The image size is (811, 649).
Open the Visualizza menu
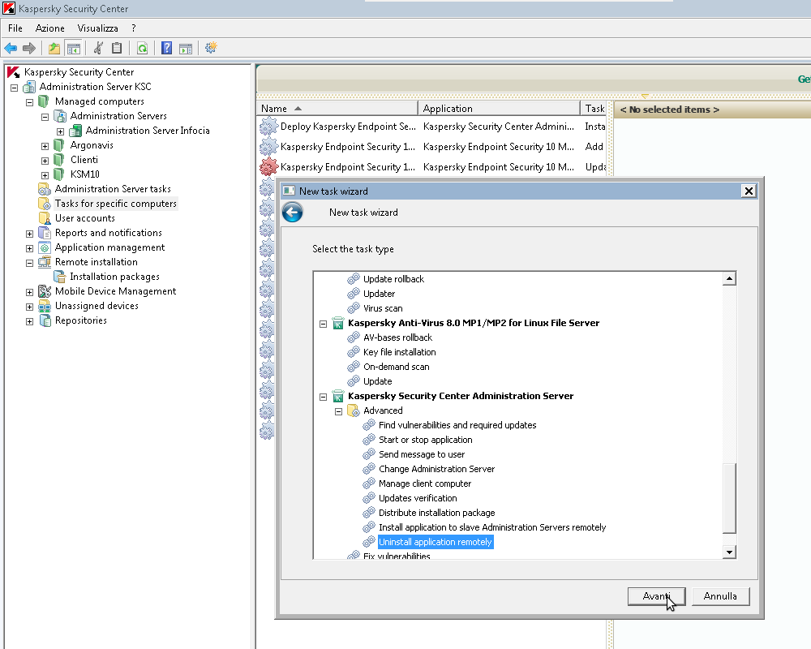tap(98, 28)
